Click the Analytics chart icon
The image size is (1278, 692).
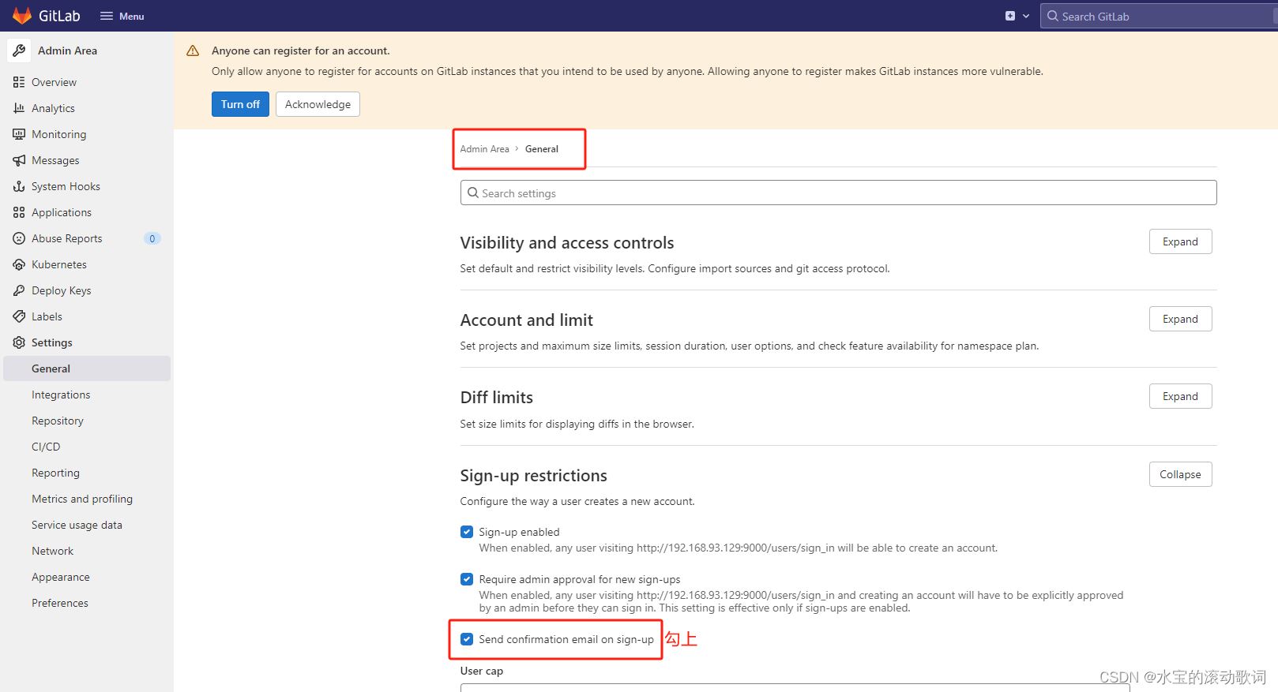19,108
